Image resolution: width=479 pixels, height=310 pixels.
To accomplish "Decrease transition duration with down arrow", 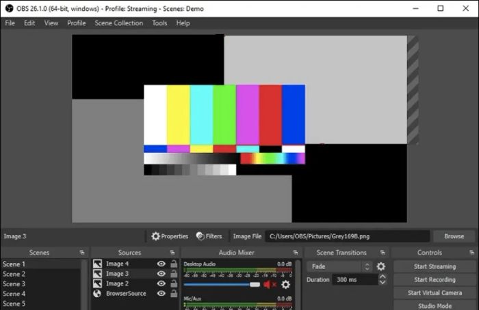I will (x=383, y=283).
